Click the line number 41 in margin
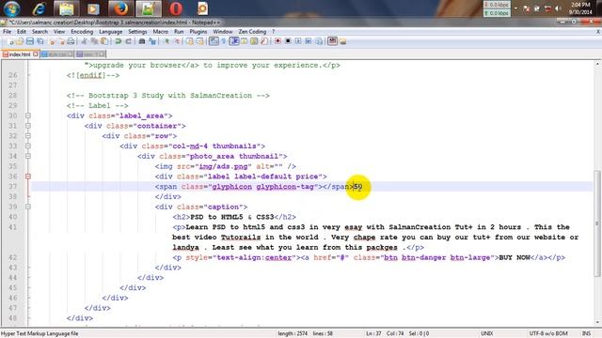 (x=13, y=227)
